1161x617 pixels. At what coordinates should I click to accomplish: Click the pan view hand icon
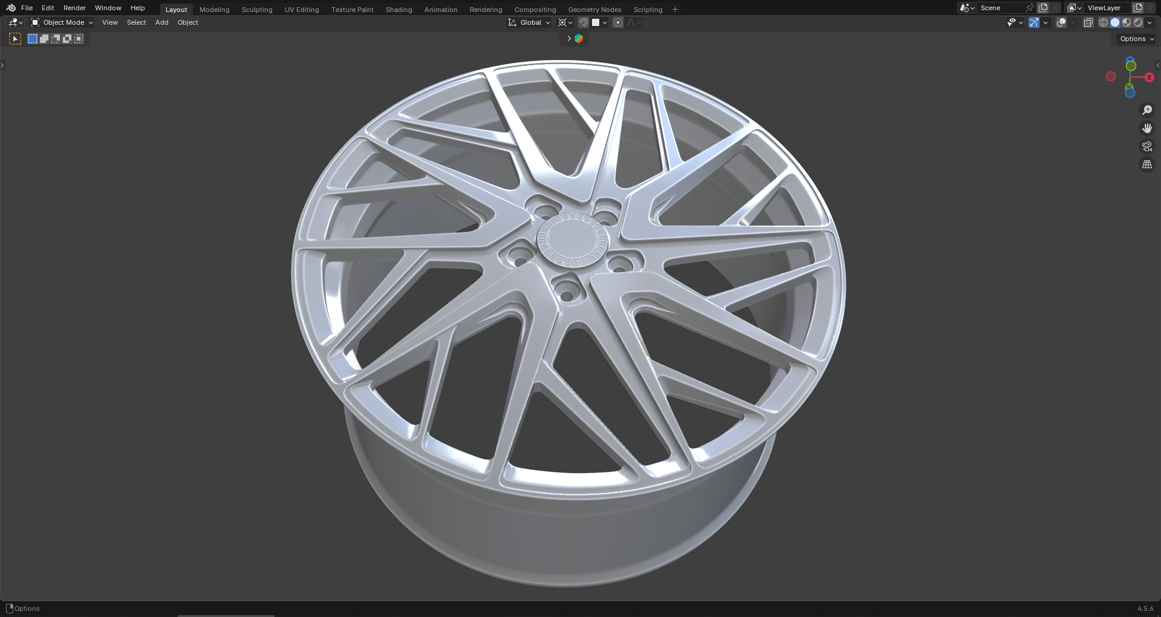1146,128
